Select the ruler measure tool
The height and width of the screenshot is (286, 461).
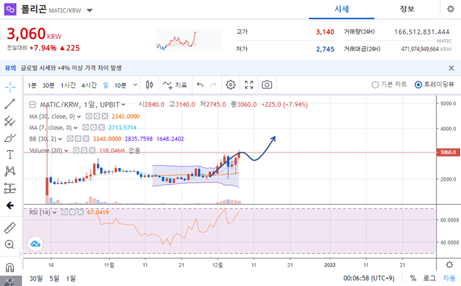coord(10,228)
